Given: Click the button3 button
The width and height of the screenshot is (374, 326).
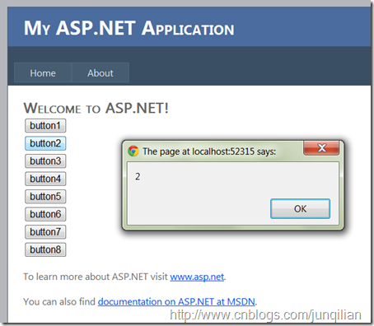Looking at the screenshot, I should [x=45, y=161].
